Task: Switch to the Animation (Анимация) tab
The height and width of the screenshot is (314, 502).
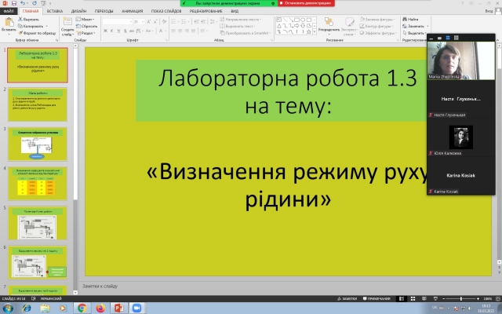Action: tap(133, 12)
